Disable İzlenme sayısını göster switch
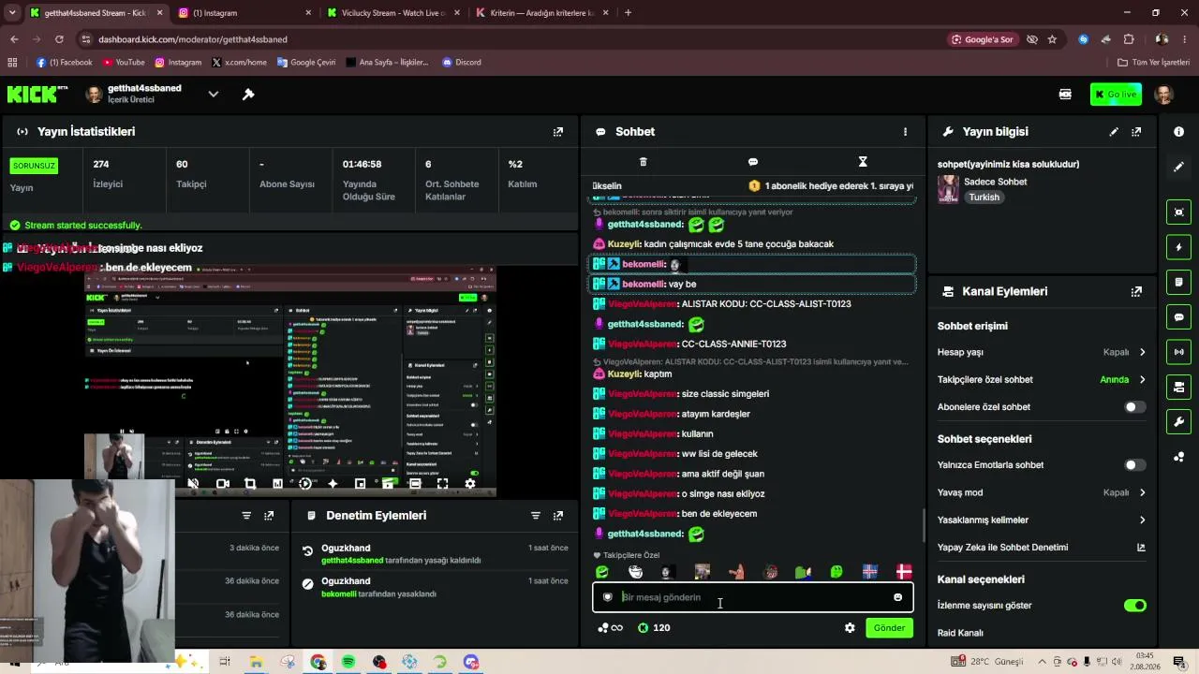 pyautogui.click(x=1134, y=606)
